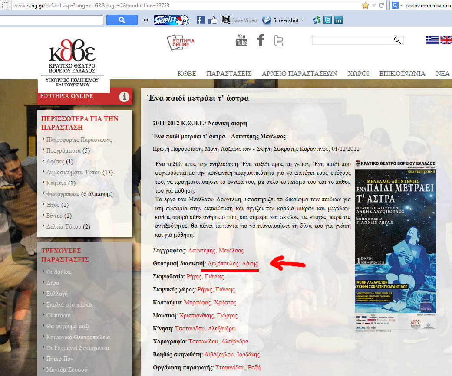Image resolution: width=452 pixels, height=376 pixels.
Task: Click the LinkedIn icon in browser toolbar
Action: click(338, 20)
